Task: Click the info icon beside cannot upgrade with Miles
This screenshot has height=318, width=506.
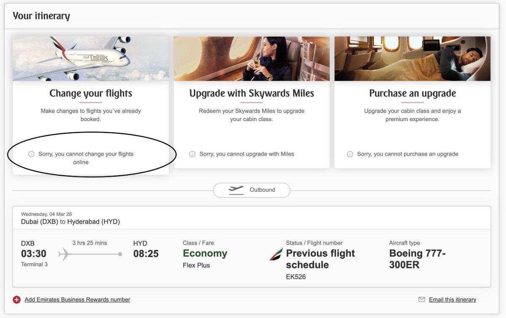Action: pos(192,154)
